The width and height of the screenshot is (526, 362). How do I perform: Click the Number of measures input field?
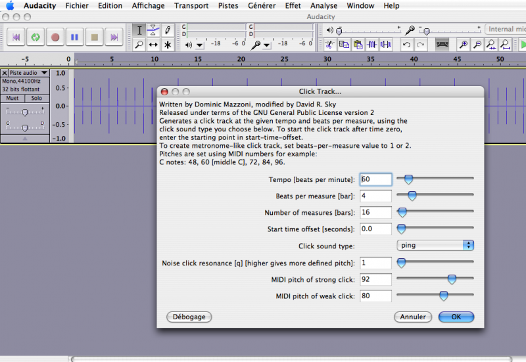[x=375, y=212]
